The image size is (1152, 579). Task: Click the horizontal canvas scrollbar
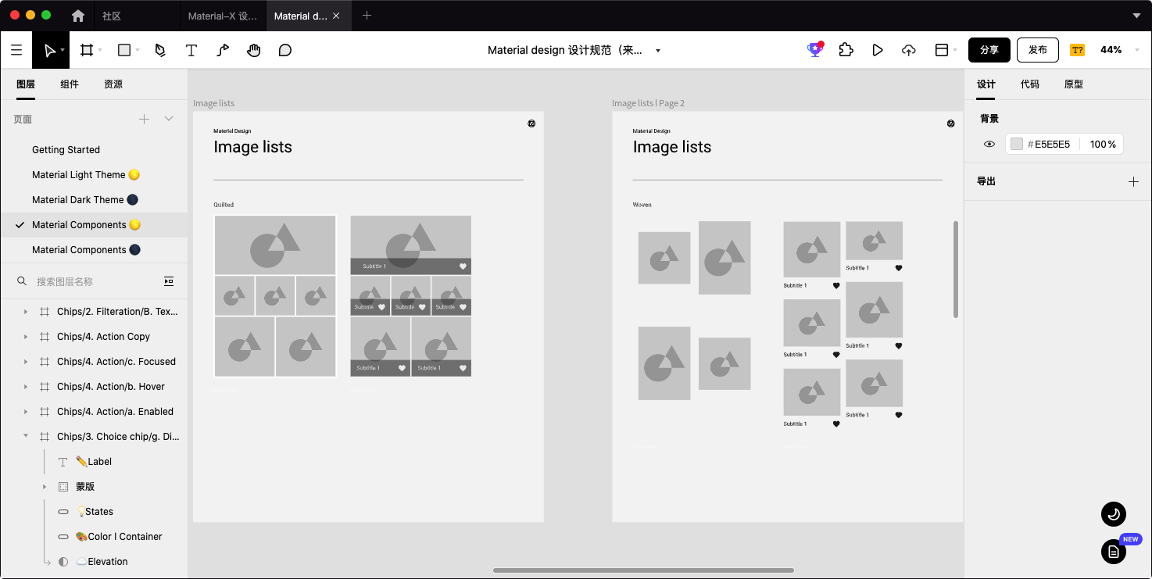[643, 570]
